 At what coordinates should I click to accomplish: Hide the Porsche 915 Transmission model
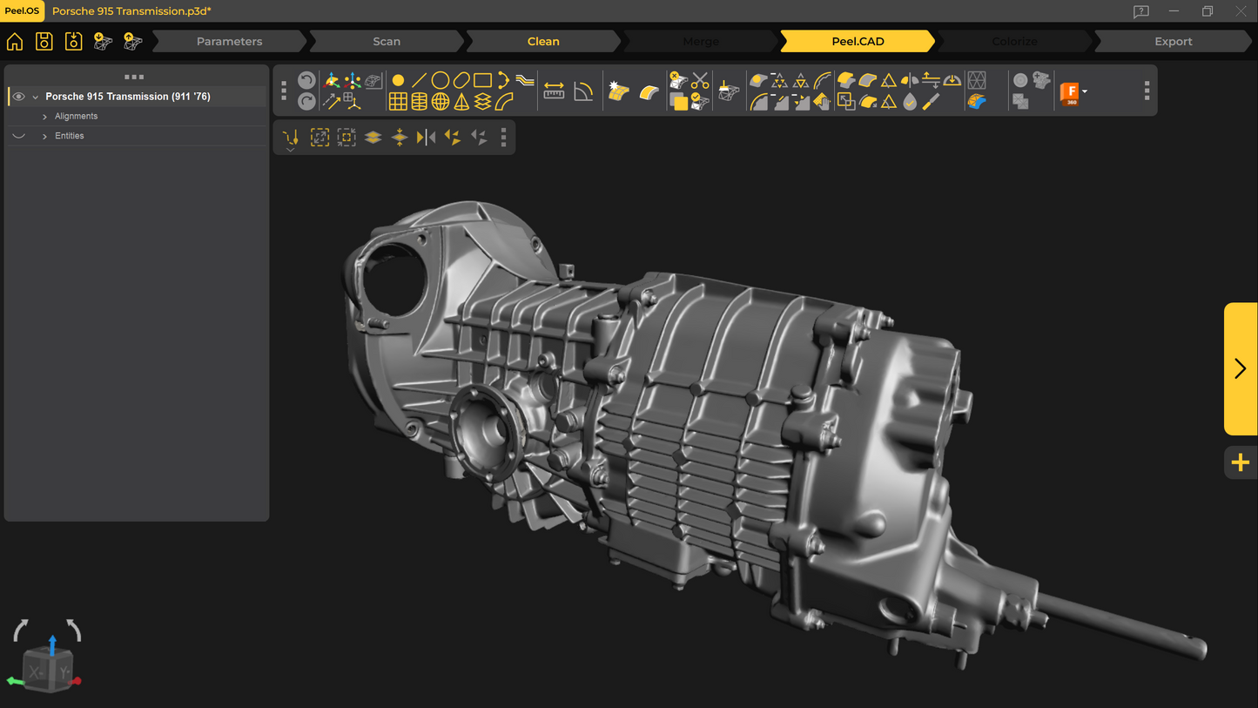[18, 97]
